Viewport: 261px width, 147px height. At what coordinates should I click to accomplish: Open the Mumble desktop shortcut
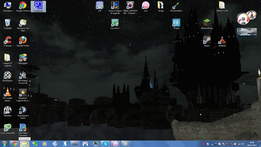(x=8, y=112)
